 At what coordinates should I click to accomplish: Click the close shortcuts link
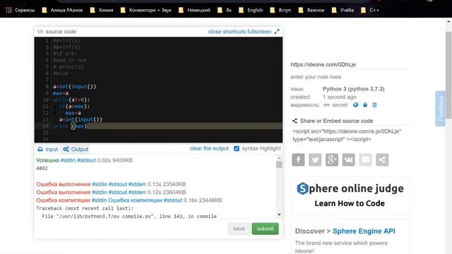[x=227, y=32]
